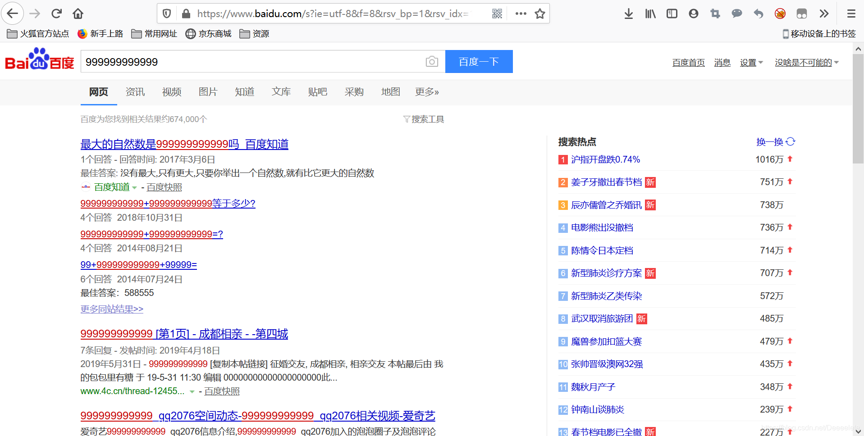Screen dimensions: 864x436
Task: Click 更多同站结果>> link
Action: (x=112, y=309)
